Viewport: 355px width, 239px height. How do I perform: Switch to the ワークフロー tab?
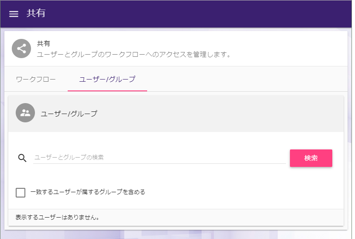(x=36, y=79)
